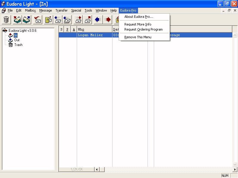Open the Transfer menu
Viewport: 238px width, 178px height.
[62, 10]
